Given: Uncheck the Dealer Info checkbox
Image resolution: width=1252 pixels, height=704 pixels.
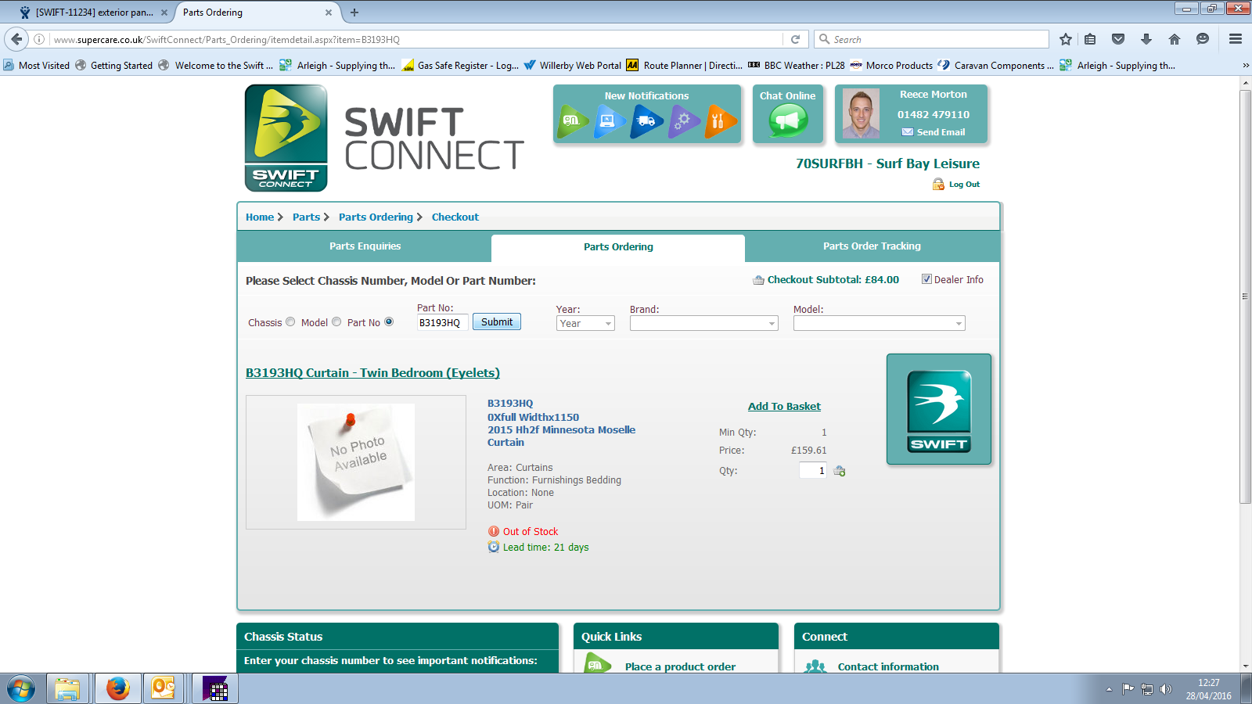Looking at the screenshot, I should 926,279.
